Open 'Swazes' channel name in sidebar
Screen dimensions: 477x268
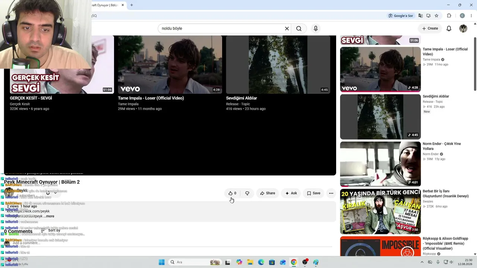coord(428,201)
